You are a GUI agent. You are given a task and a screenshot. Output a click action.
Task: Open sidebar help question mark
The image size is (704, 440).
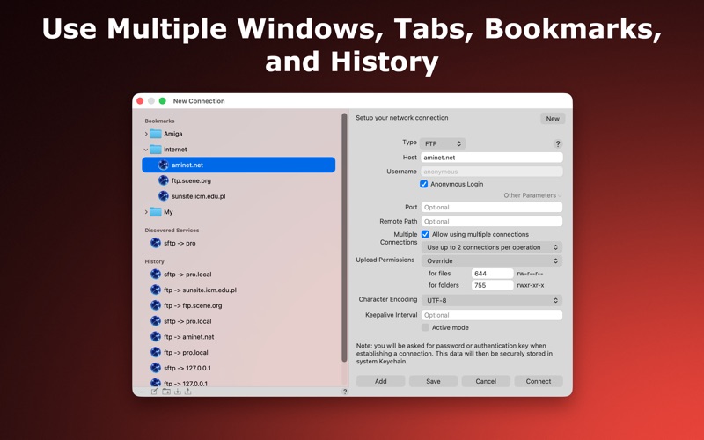click(x=345, y=392)
